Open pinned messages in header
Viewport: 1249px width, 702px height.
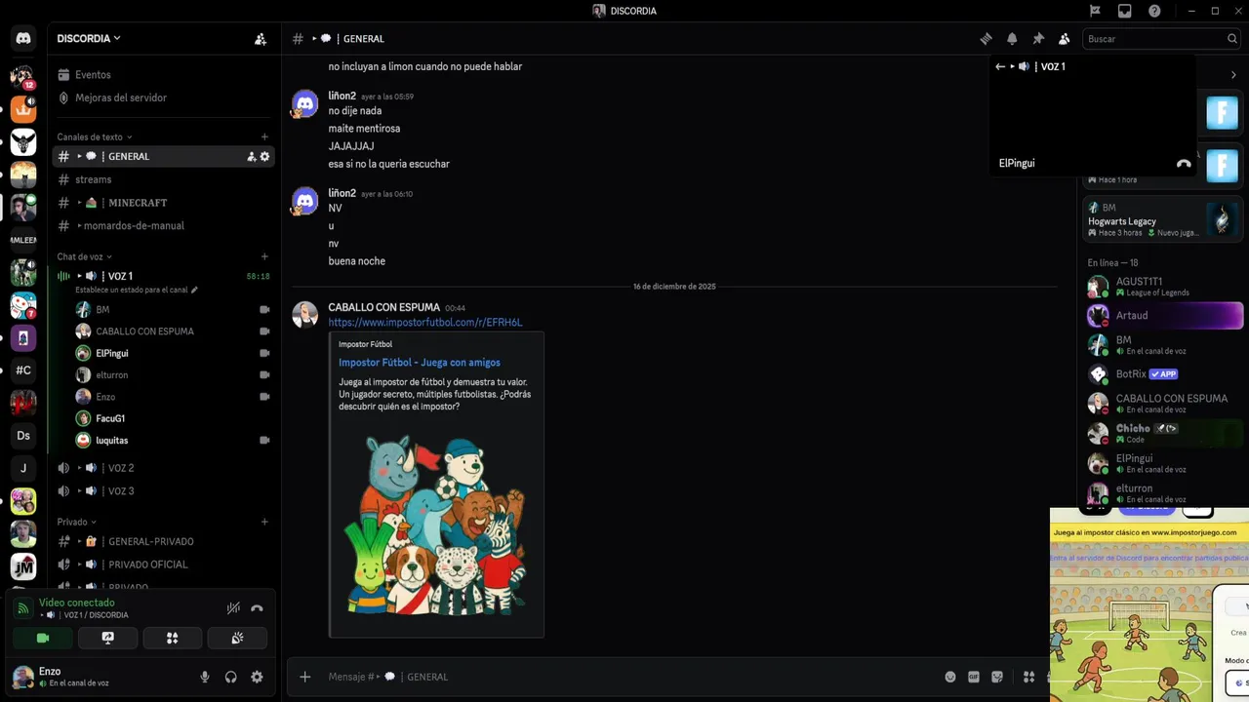1038,39
